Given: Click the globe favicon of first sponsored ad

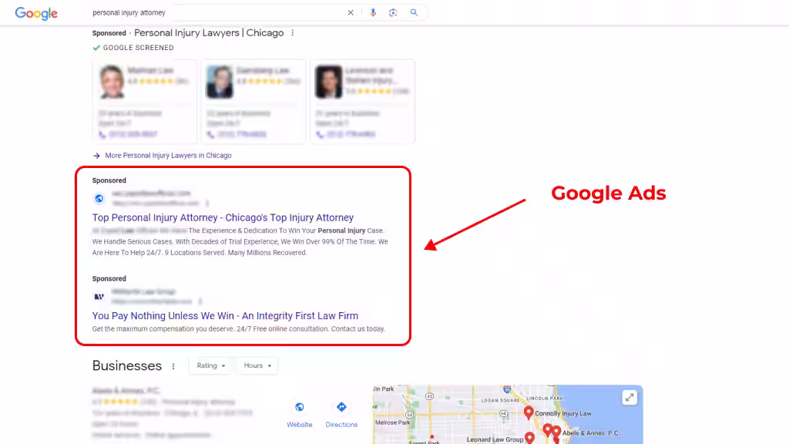Looking at the screenshot, I should point(99,198).
